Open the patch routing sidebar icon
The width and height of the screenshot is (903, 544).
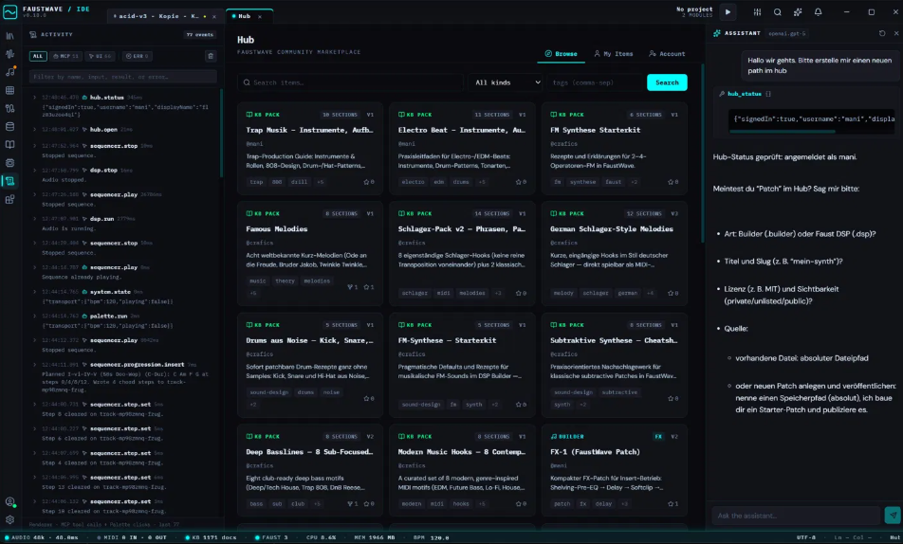9,108
